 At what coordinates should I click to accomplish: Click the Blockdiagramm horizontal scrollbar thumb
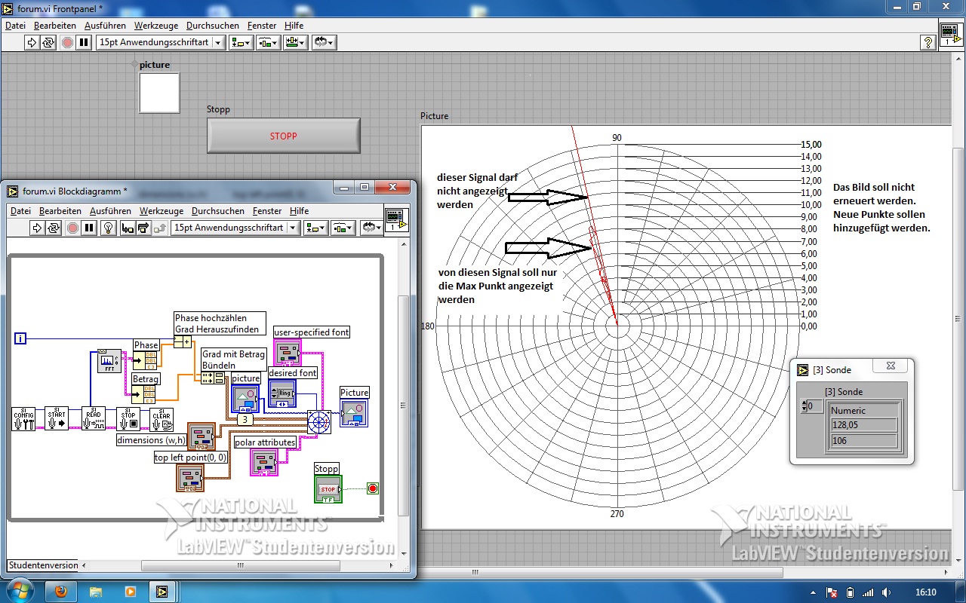click(x=240, y=565)
